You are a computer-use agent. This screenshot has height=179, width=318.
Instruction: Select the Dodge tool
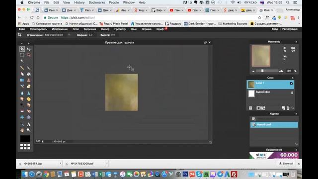click(22, 105)
